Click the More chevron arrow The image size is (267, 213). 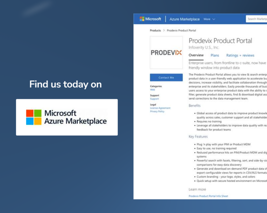tap(214, 19)
